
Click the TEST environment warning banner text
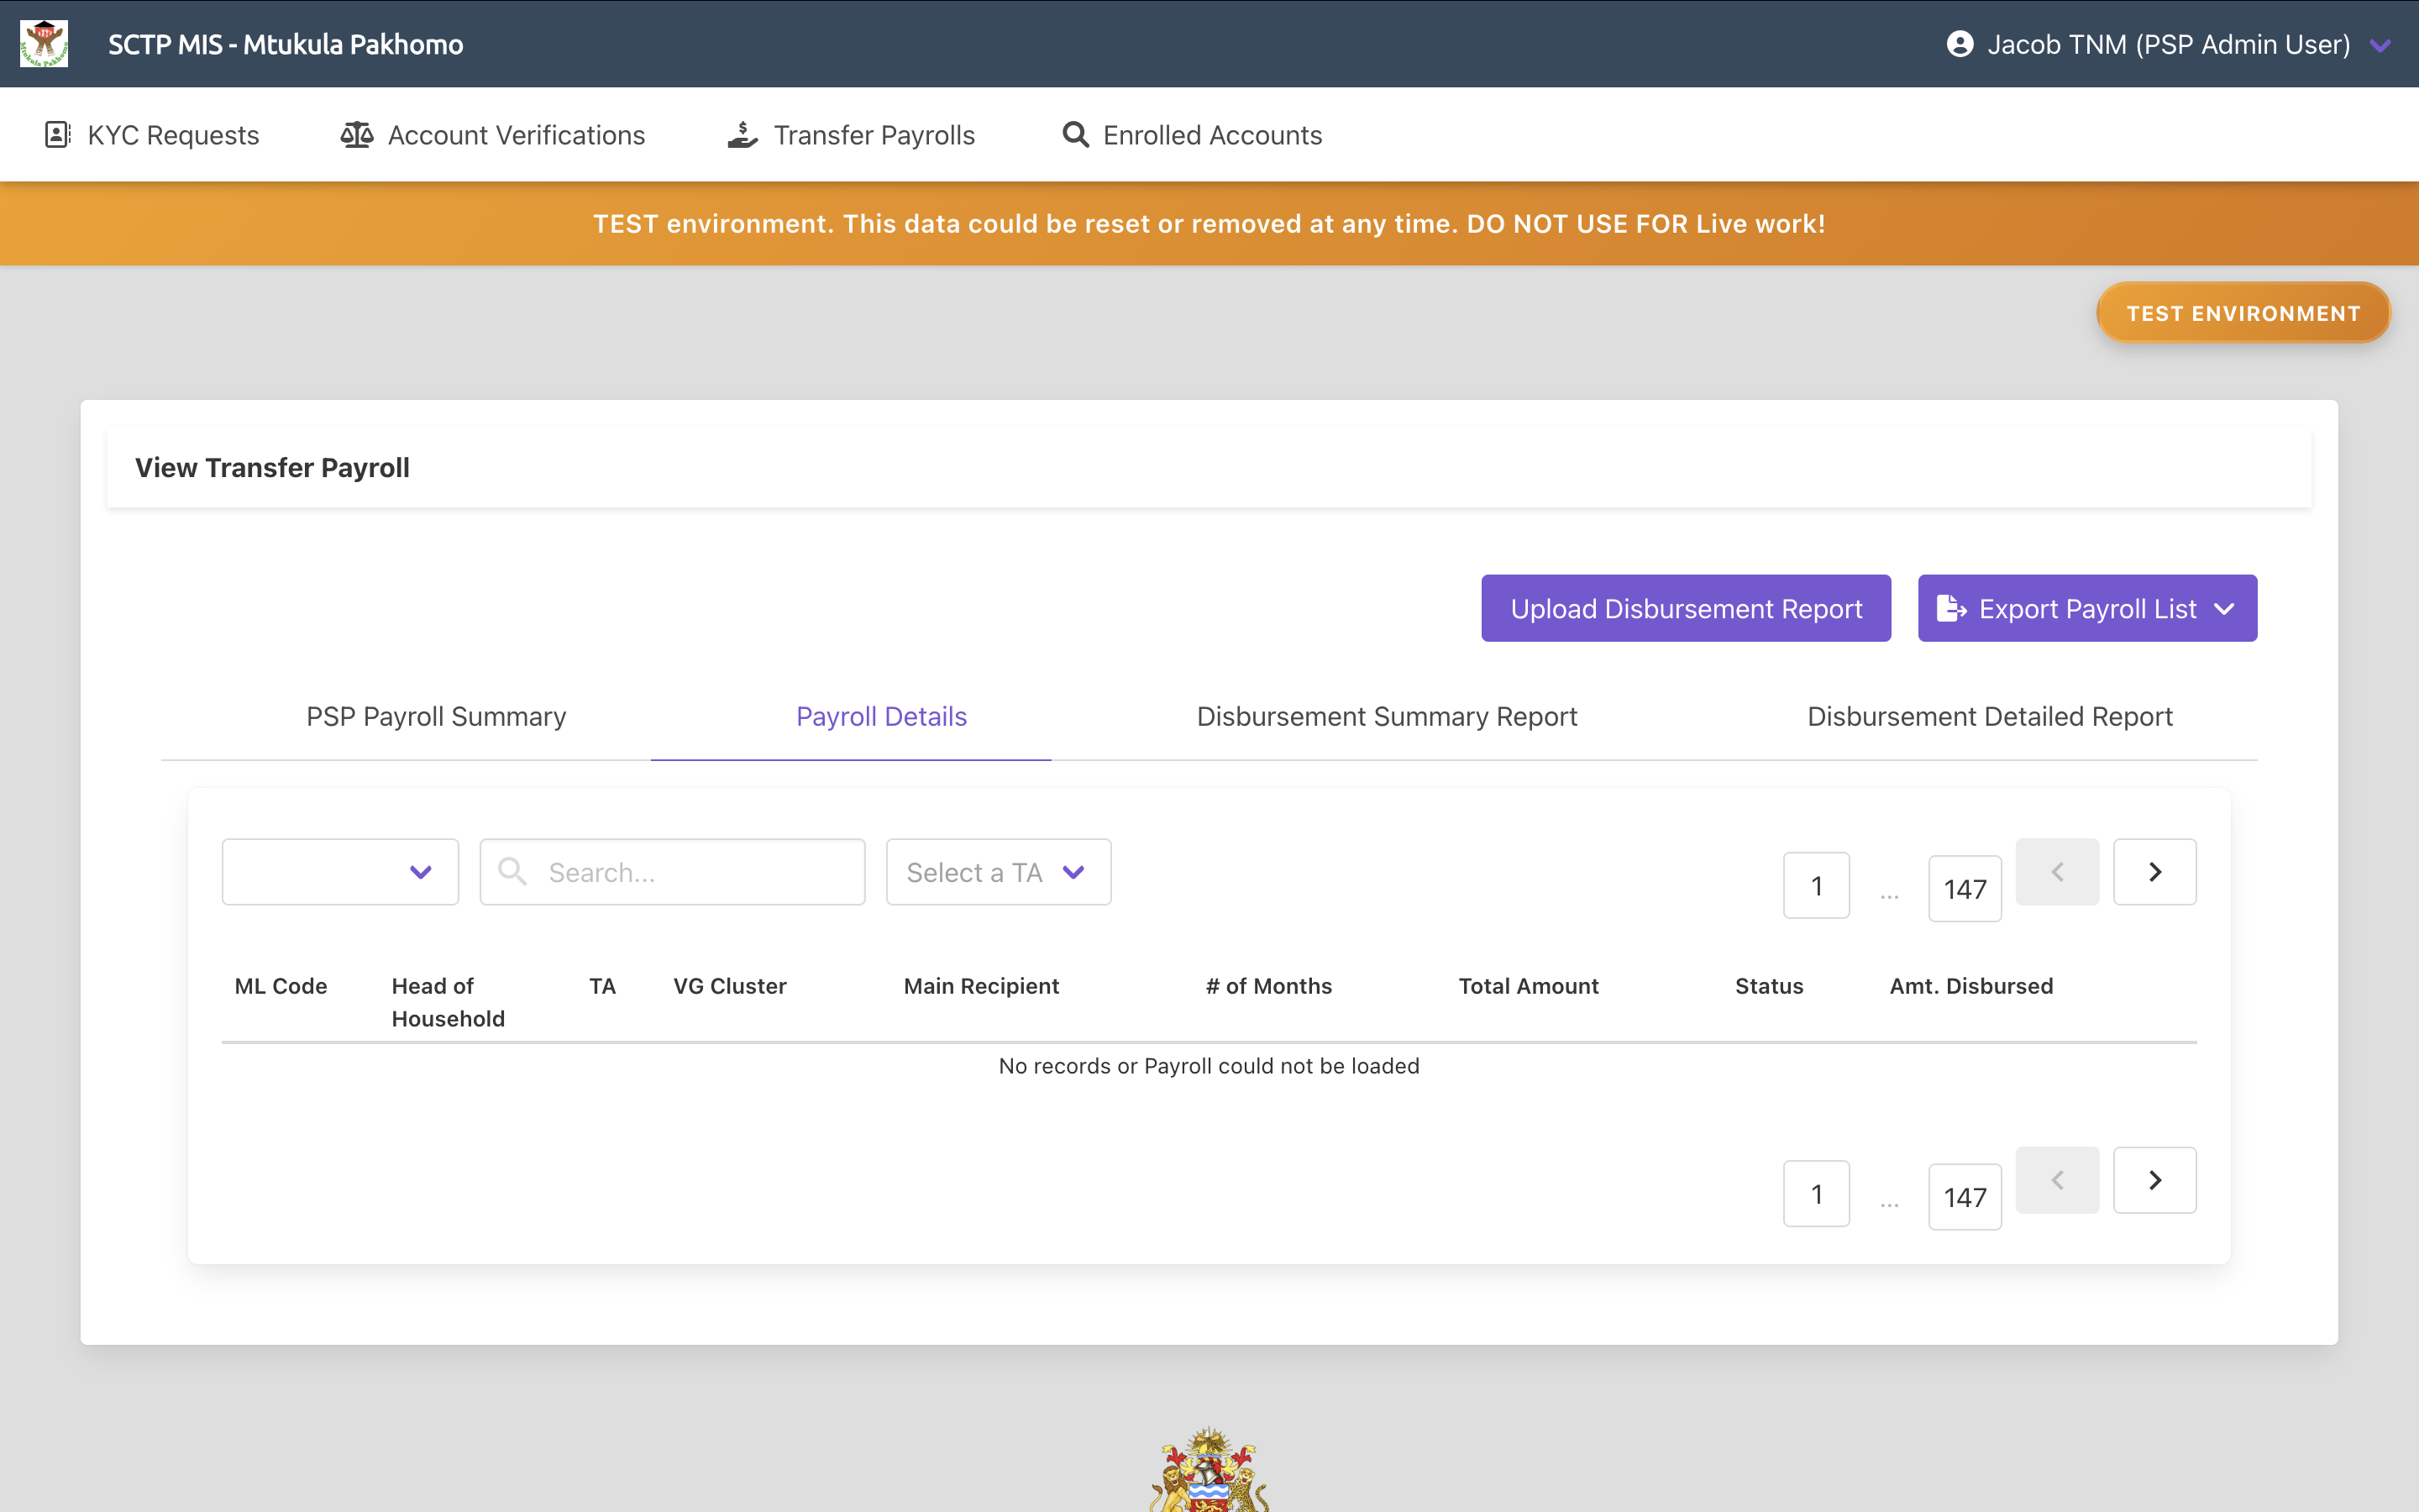[x=1209, y=223]
